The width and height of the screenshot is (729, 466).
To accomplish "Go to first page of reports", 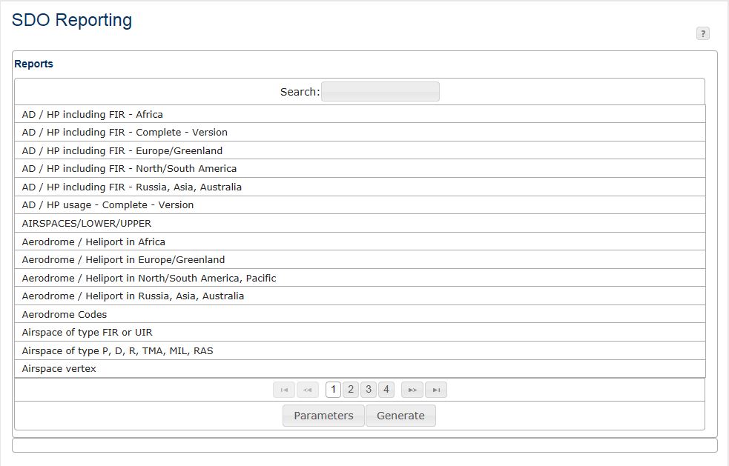I will [x=284, y=390].
